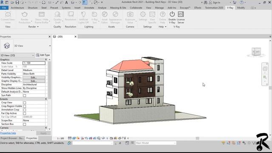Image resolution: width=272 pixels, height=153 pixels.
Task: Open the Massing & Site ribbon tab
Action: click(x=118, y=8)
